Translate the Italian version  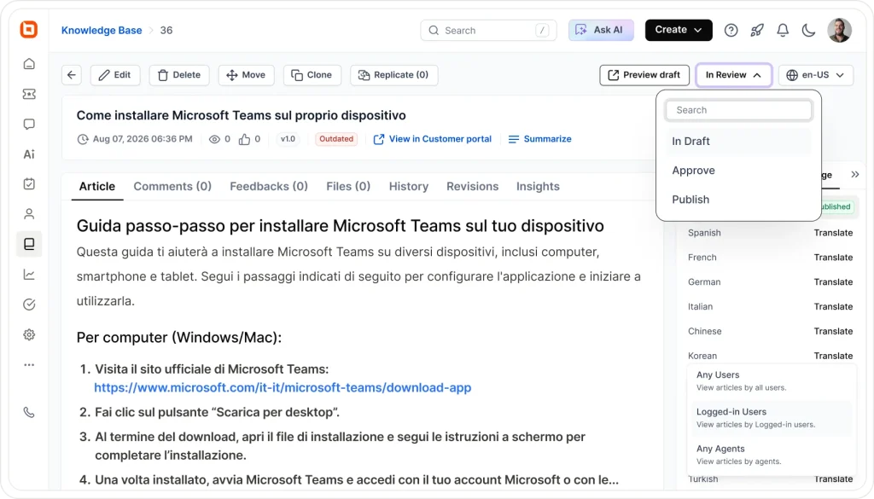coord(833,306)
